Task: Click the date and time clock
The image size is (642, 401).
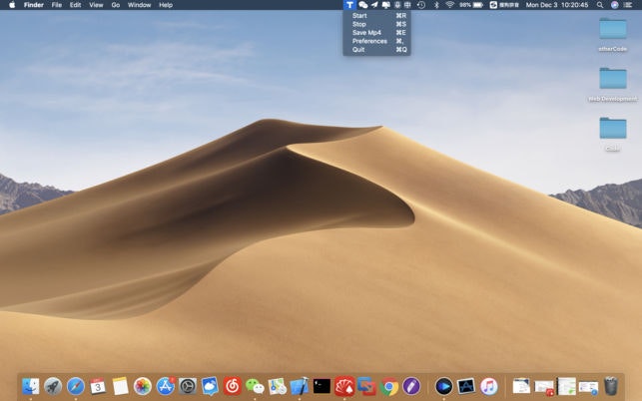Action: [557, 5]
